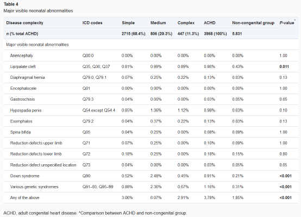301x217 pixels.
Task: Select the 3968 (100%) ACHD total cell
Action: [215, 34]
